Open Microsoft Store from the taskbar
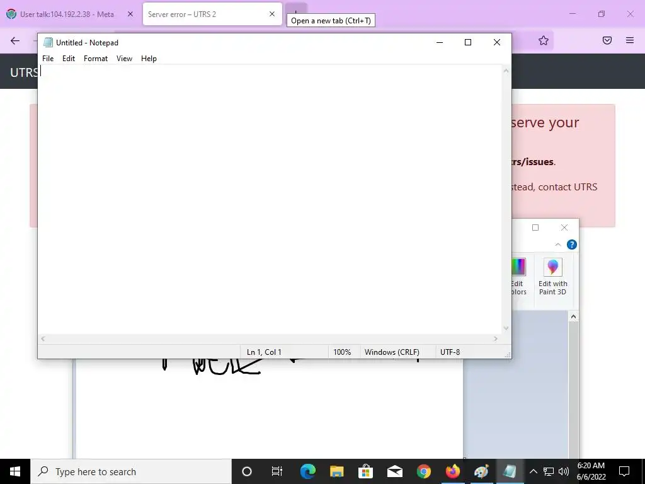The width and height of the screenshot is (645, 484). [365, 471]
